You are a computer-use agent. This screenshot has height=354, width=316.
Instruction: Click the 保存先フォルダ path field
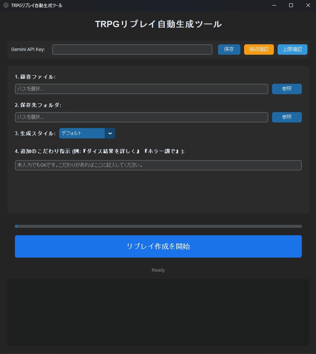point(141,117)
